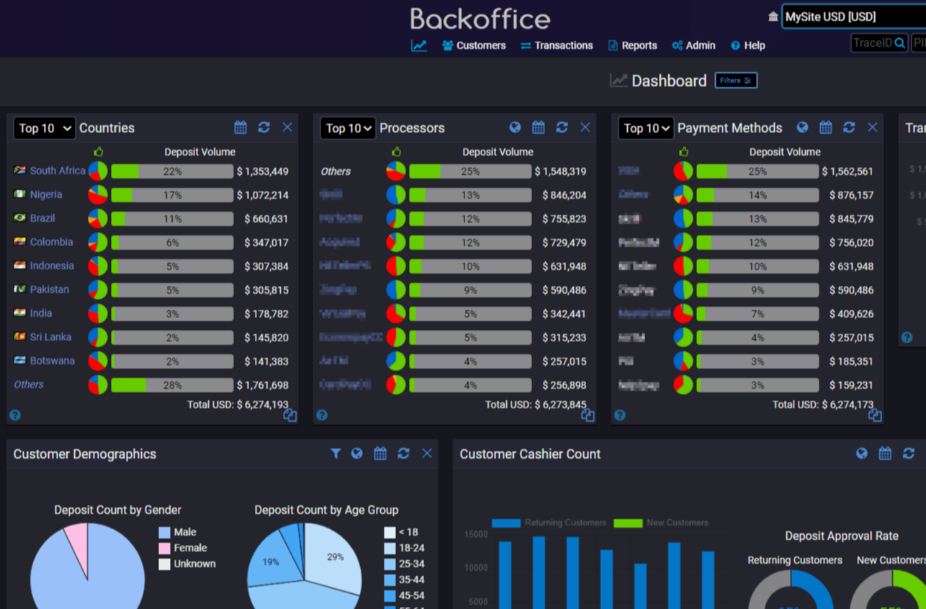The image size is (926, 609).
Task: Refresh the Processors panel data
Action: coord(562,127)
